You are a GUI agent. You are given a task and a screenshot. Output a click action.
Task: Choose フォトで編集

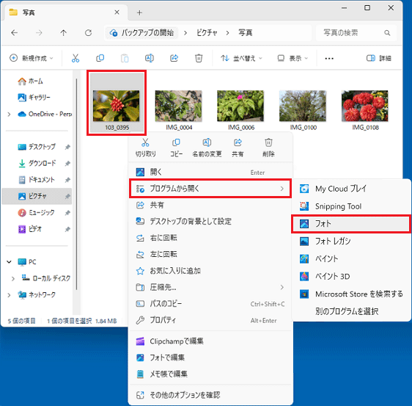(210, 358)
